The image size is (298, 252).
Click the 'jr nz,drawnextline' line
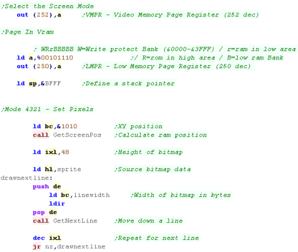(69, 247)
